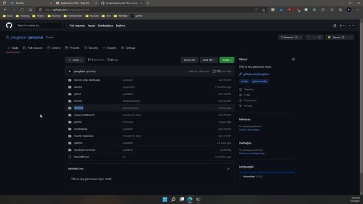This screenshot has width=363, height=204.
Task: Click the github.com/jmcglock link in About
Action: click(256, 74)
